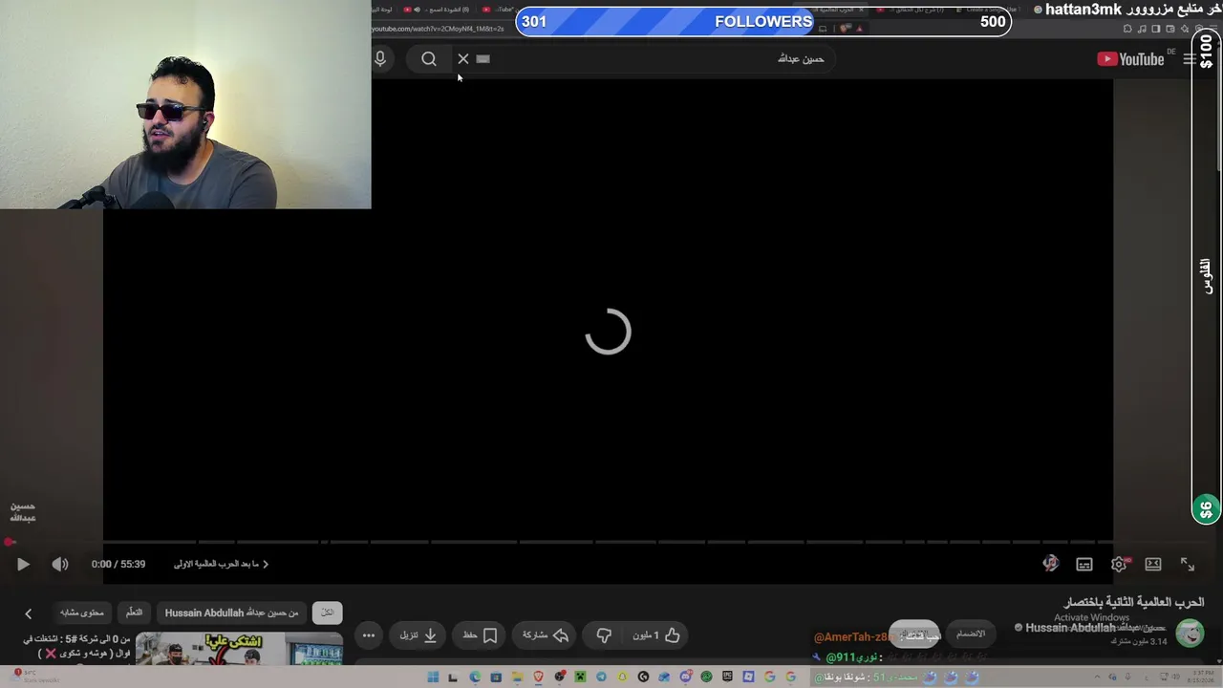Screen dimensions: 1223x688
Task: Select the 'الكل' all filter chip
Action: (327, 613)
